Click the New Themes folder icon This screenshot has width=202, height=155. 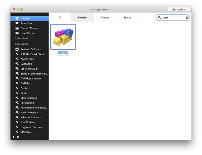click(x=17, y=33)
